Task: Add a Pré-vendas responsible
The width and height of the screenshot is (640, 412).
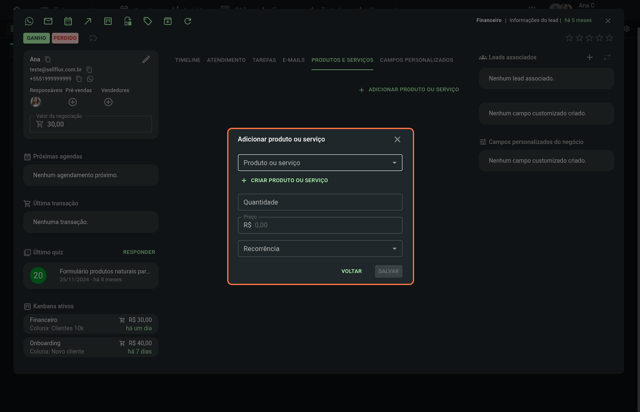Action: (73, 102)
